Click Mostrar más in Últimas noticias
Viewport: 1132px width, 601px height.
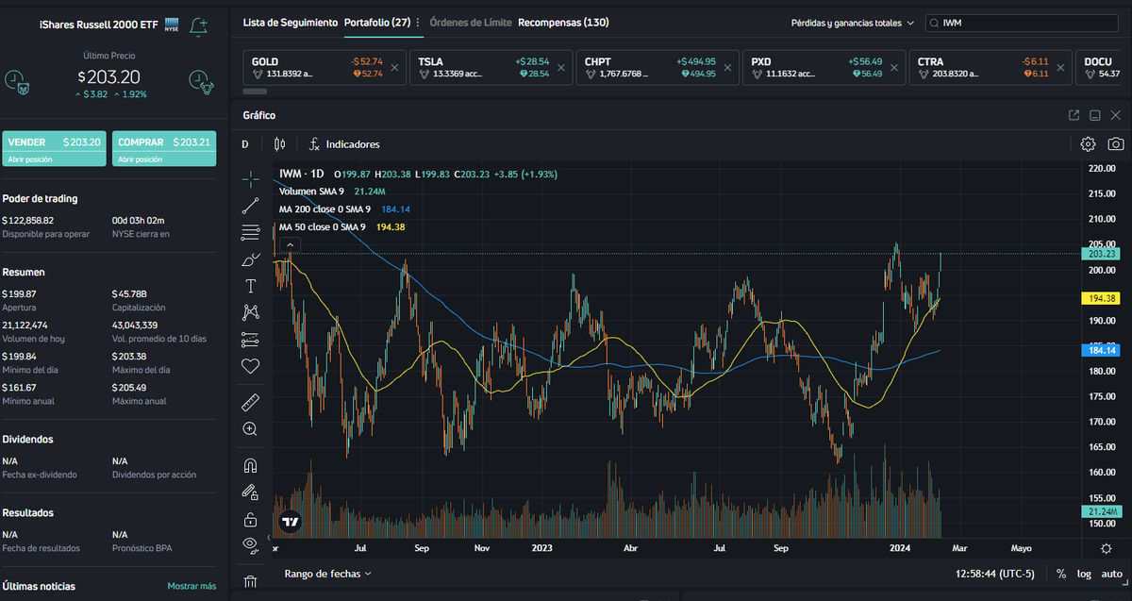pos(191,587)
